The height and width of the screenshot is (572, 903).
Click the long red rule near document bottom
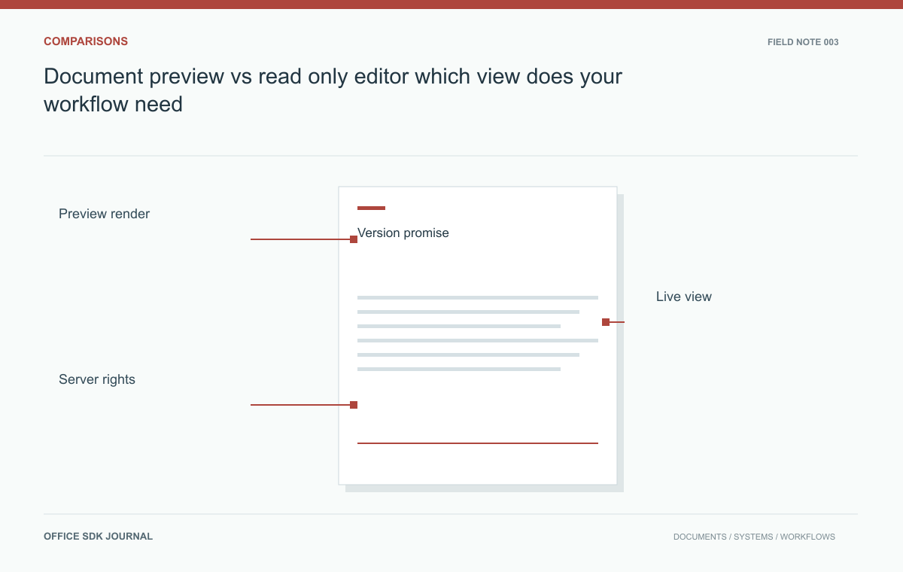478,443
